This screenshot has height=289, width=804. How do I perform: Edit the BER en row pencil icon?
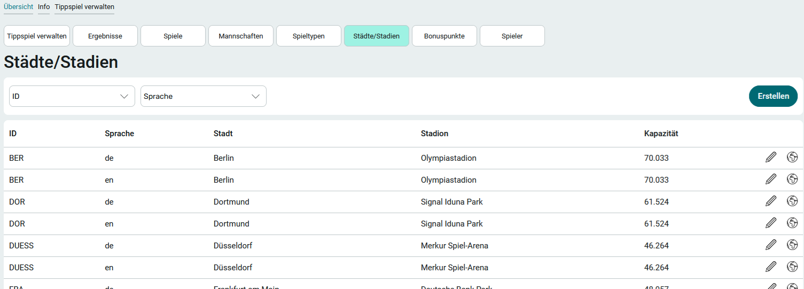[771, 179]
